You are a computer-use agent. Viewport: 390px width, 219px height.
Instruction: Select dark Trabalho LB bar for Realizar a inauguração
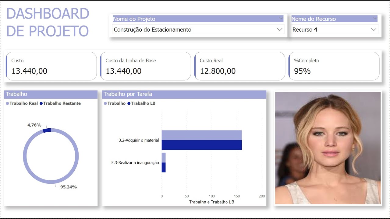(164, 167)
